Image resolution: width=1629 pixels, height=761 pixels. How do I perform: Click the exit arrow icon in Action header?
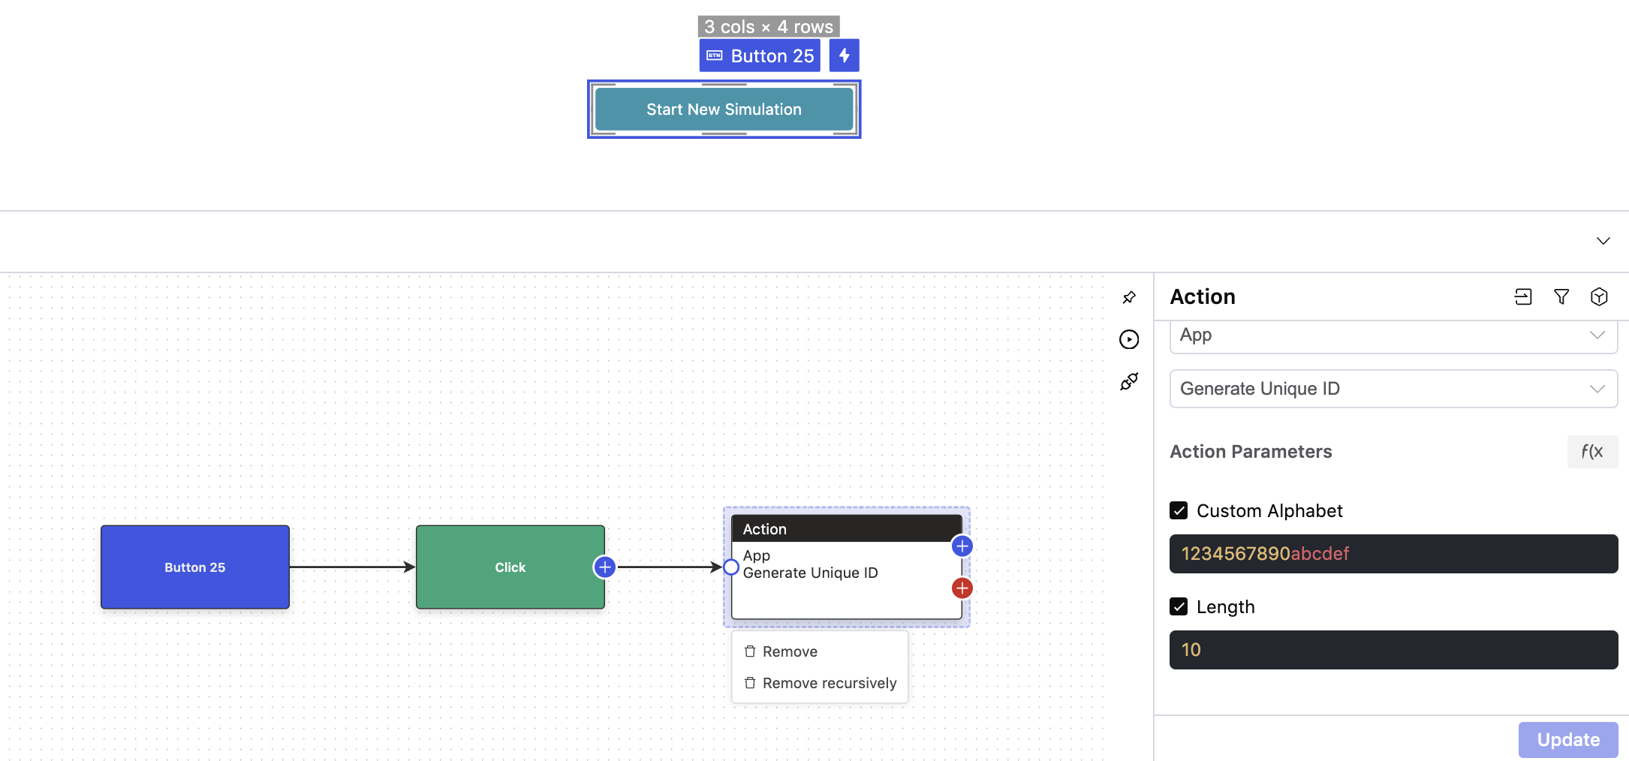[x=1523, y=297]
